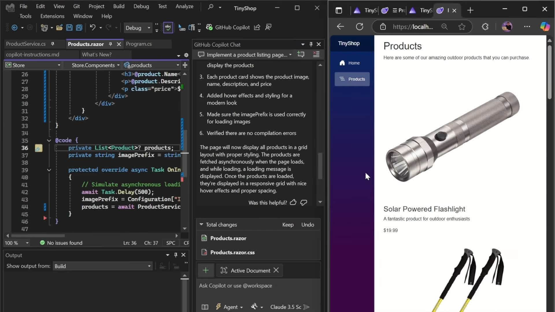
Task: Collapse the Total changes section
Action: click(201, 224)
